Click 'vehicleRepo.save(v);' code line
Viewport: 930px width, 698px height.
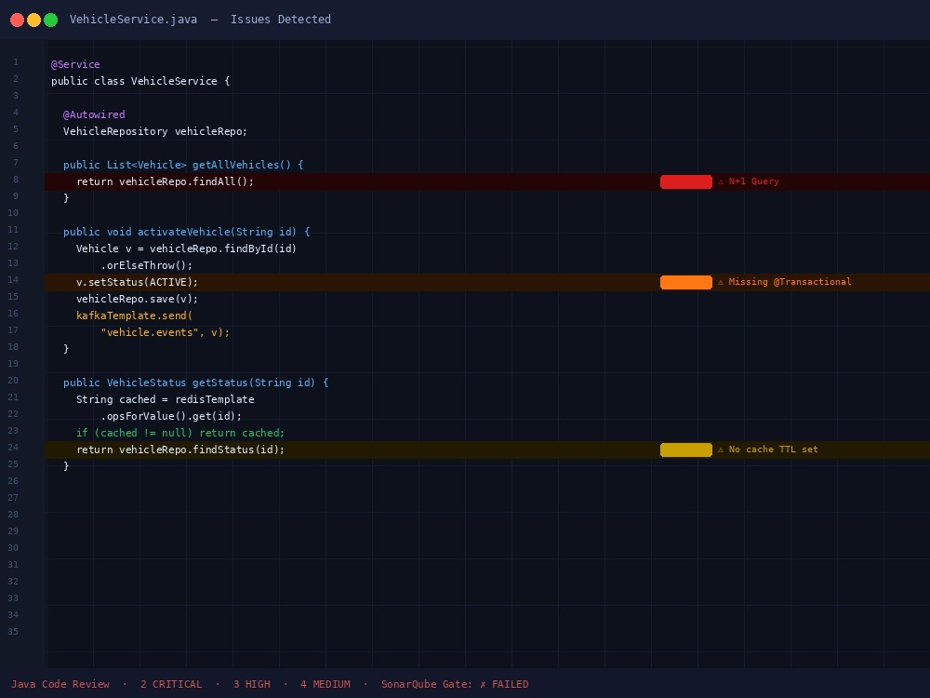137,299
